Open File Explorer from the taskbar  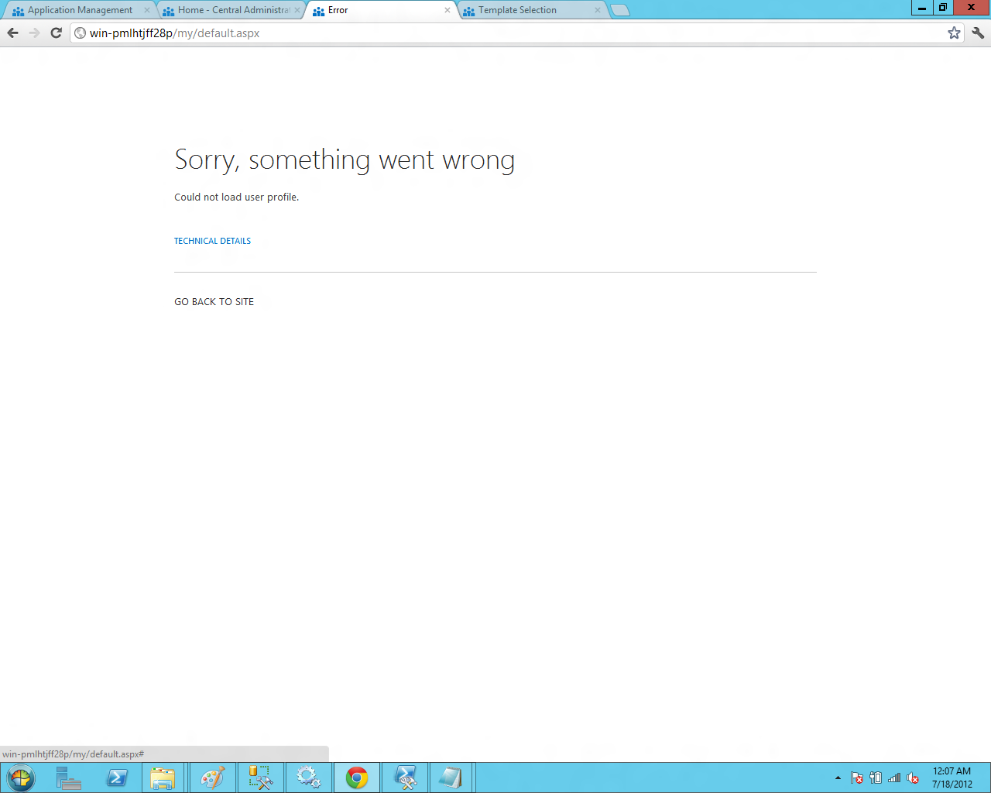(x=164, y=777)
